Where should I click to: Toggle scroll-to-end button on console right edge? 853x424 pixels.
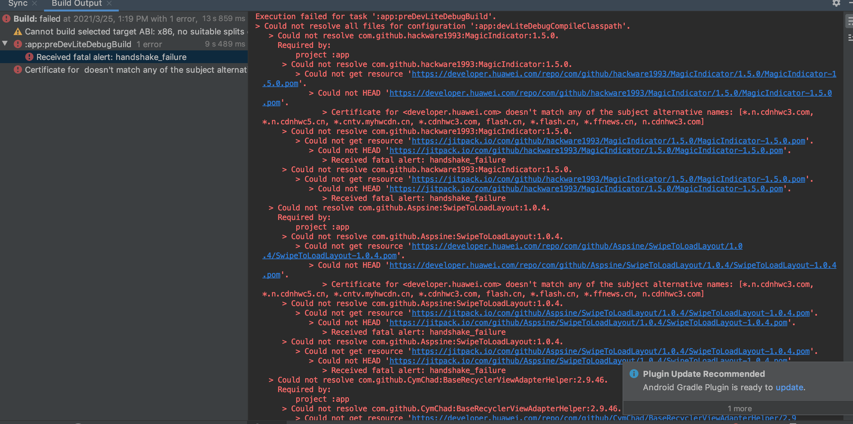(849, 37)
